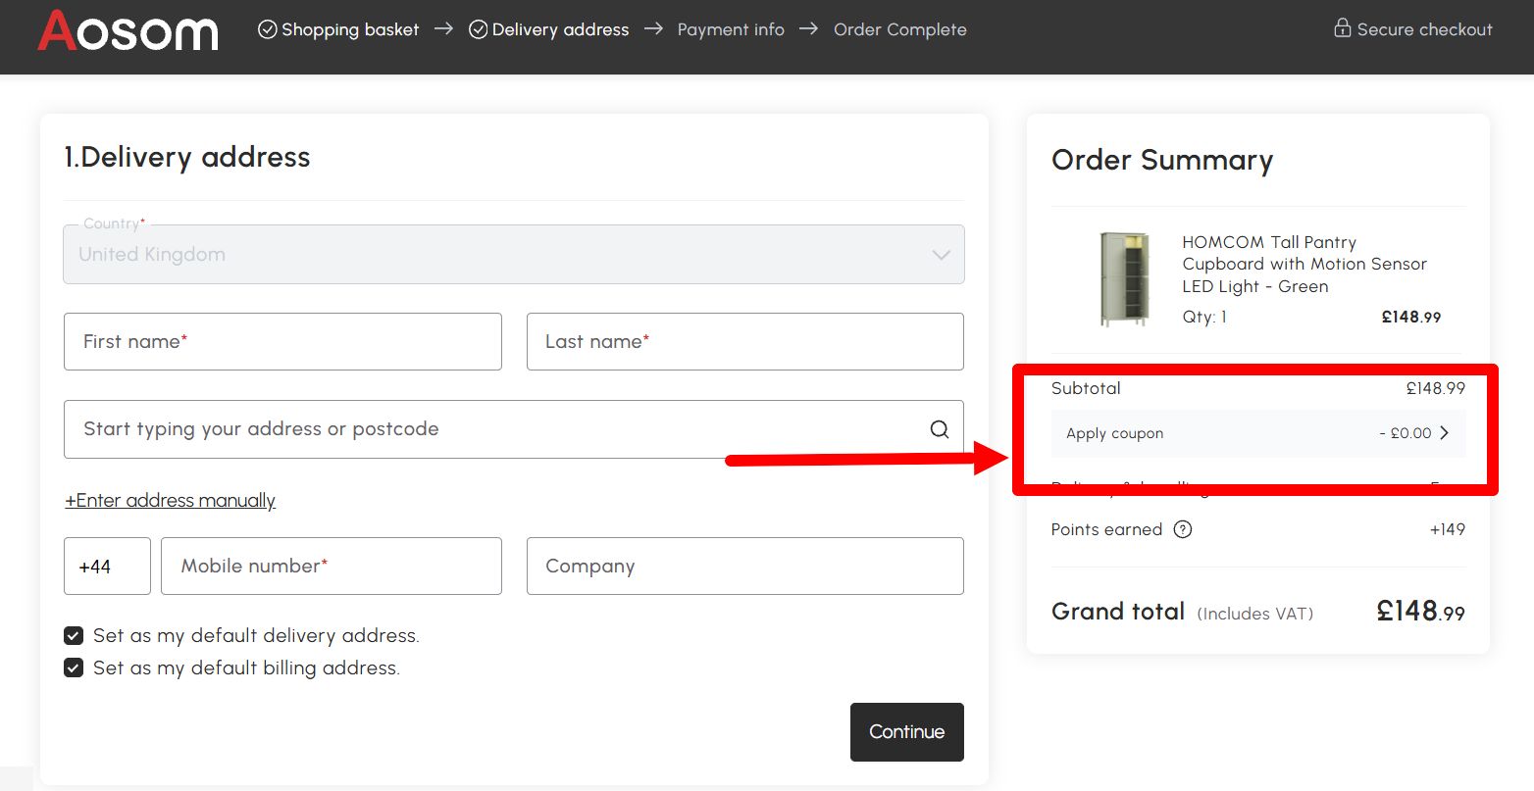Click the +149 points earned value
1534x791 pixels.
pos(1447,529)
